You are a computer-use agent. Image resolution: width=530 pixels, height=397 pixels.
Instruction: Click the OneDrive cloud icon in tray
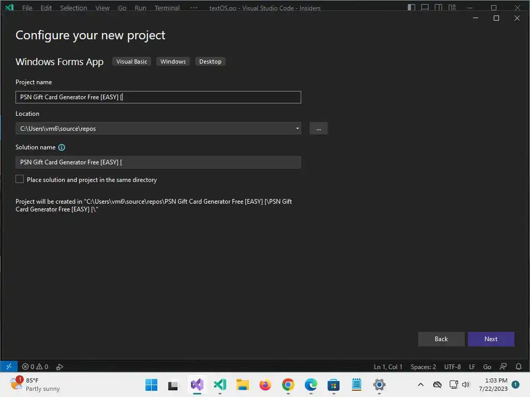point(437,385)
